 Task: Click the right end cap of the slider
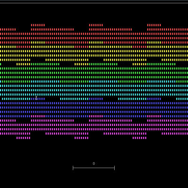[115, 168]
